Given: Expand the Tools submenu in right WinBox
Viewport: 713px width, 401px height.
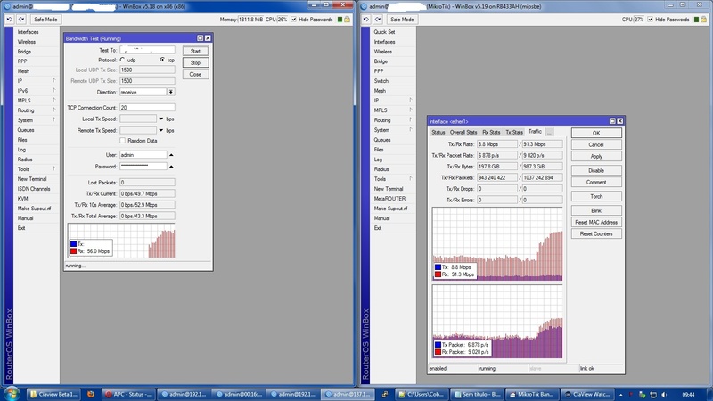Looking at the screenshot, I should (411, 179).
